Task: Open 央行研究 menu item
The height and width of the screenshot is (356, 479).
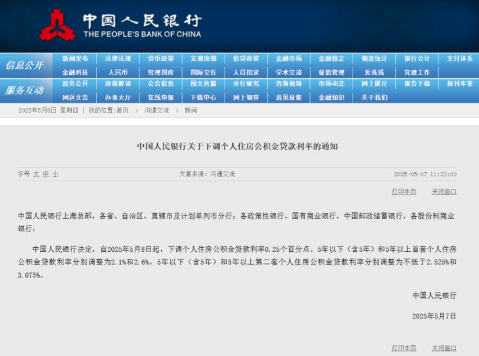Action: pyautogui.click(x=246, y=84)
